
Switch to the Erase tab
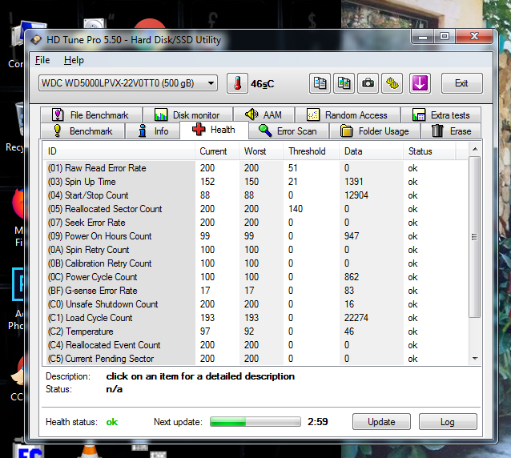pos(452,131)
